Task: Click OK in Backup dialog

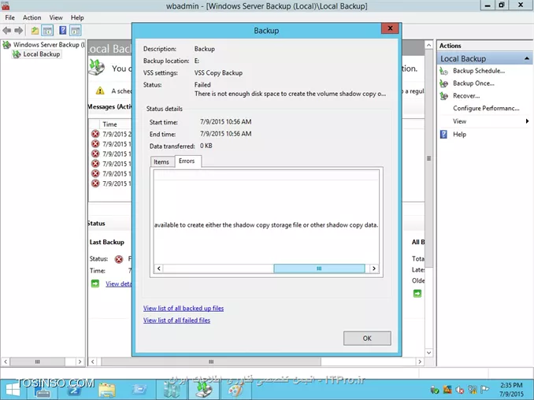Action: pyautogui.click(x=367, y=339)
